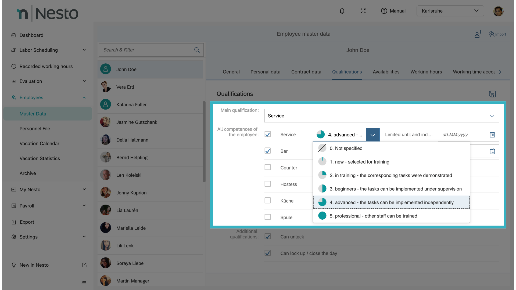
Task: Open the Main qualification Service dropdown
Action: (381, 116)
